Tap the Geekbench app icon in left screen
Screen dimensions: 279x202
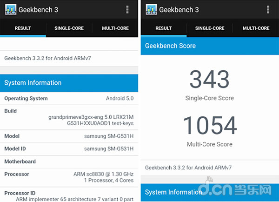(x=11, y=9)
